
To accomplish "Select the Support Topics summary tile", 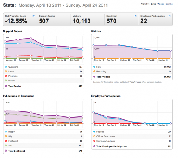I will (54, 20).
